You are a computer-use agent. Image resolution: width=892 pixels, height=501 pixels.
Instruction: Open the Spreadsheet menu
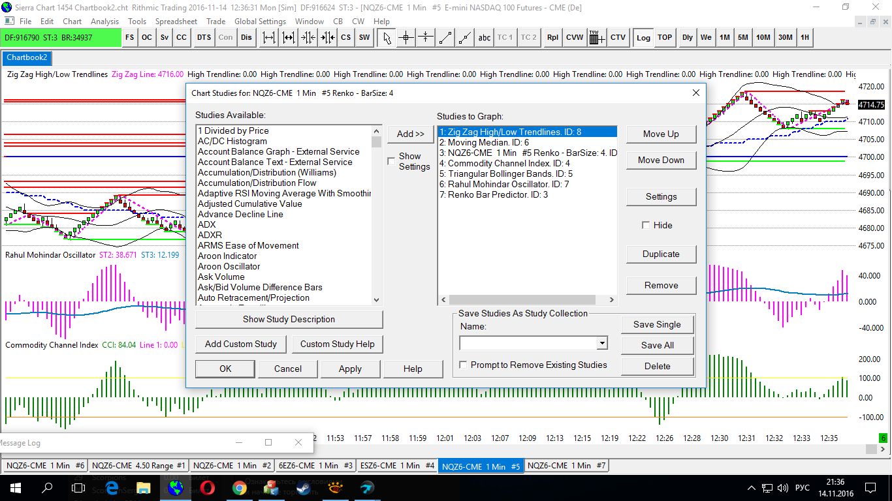[x=176, y=22]
